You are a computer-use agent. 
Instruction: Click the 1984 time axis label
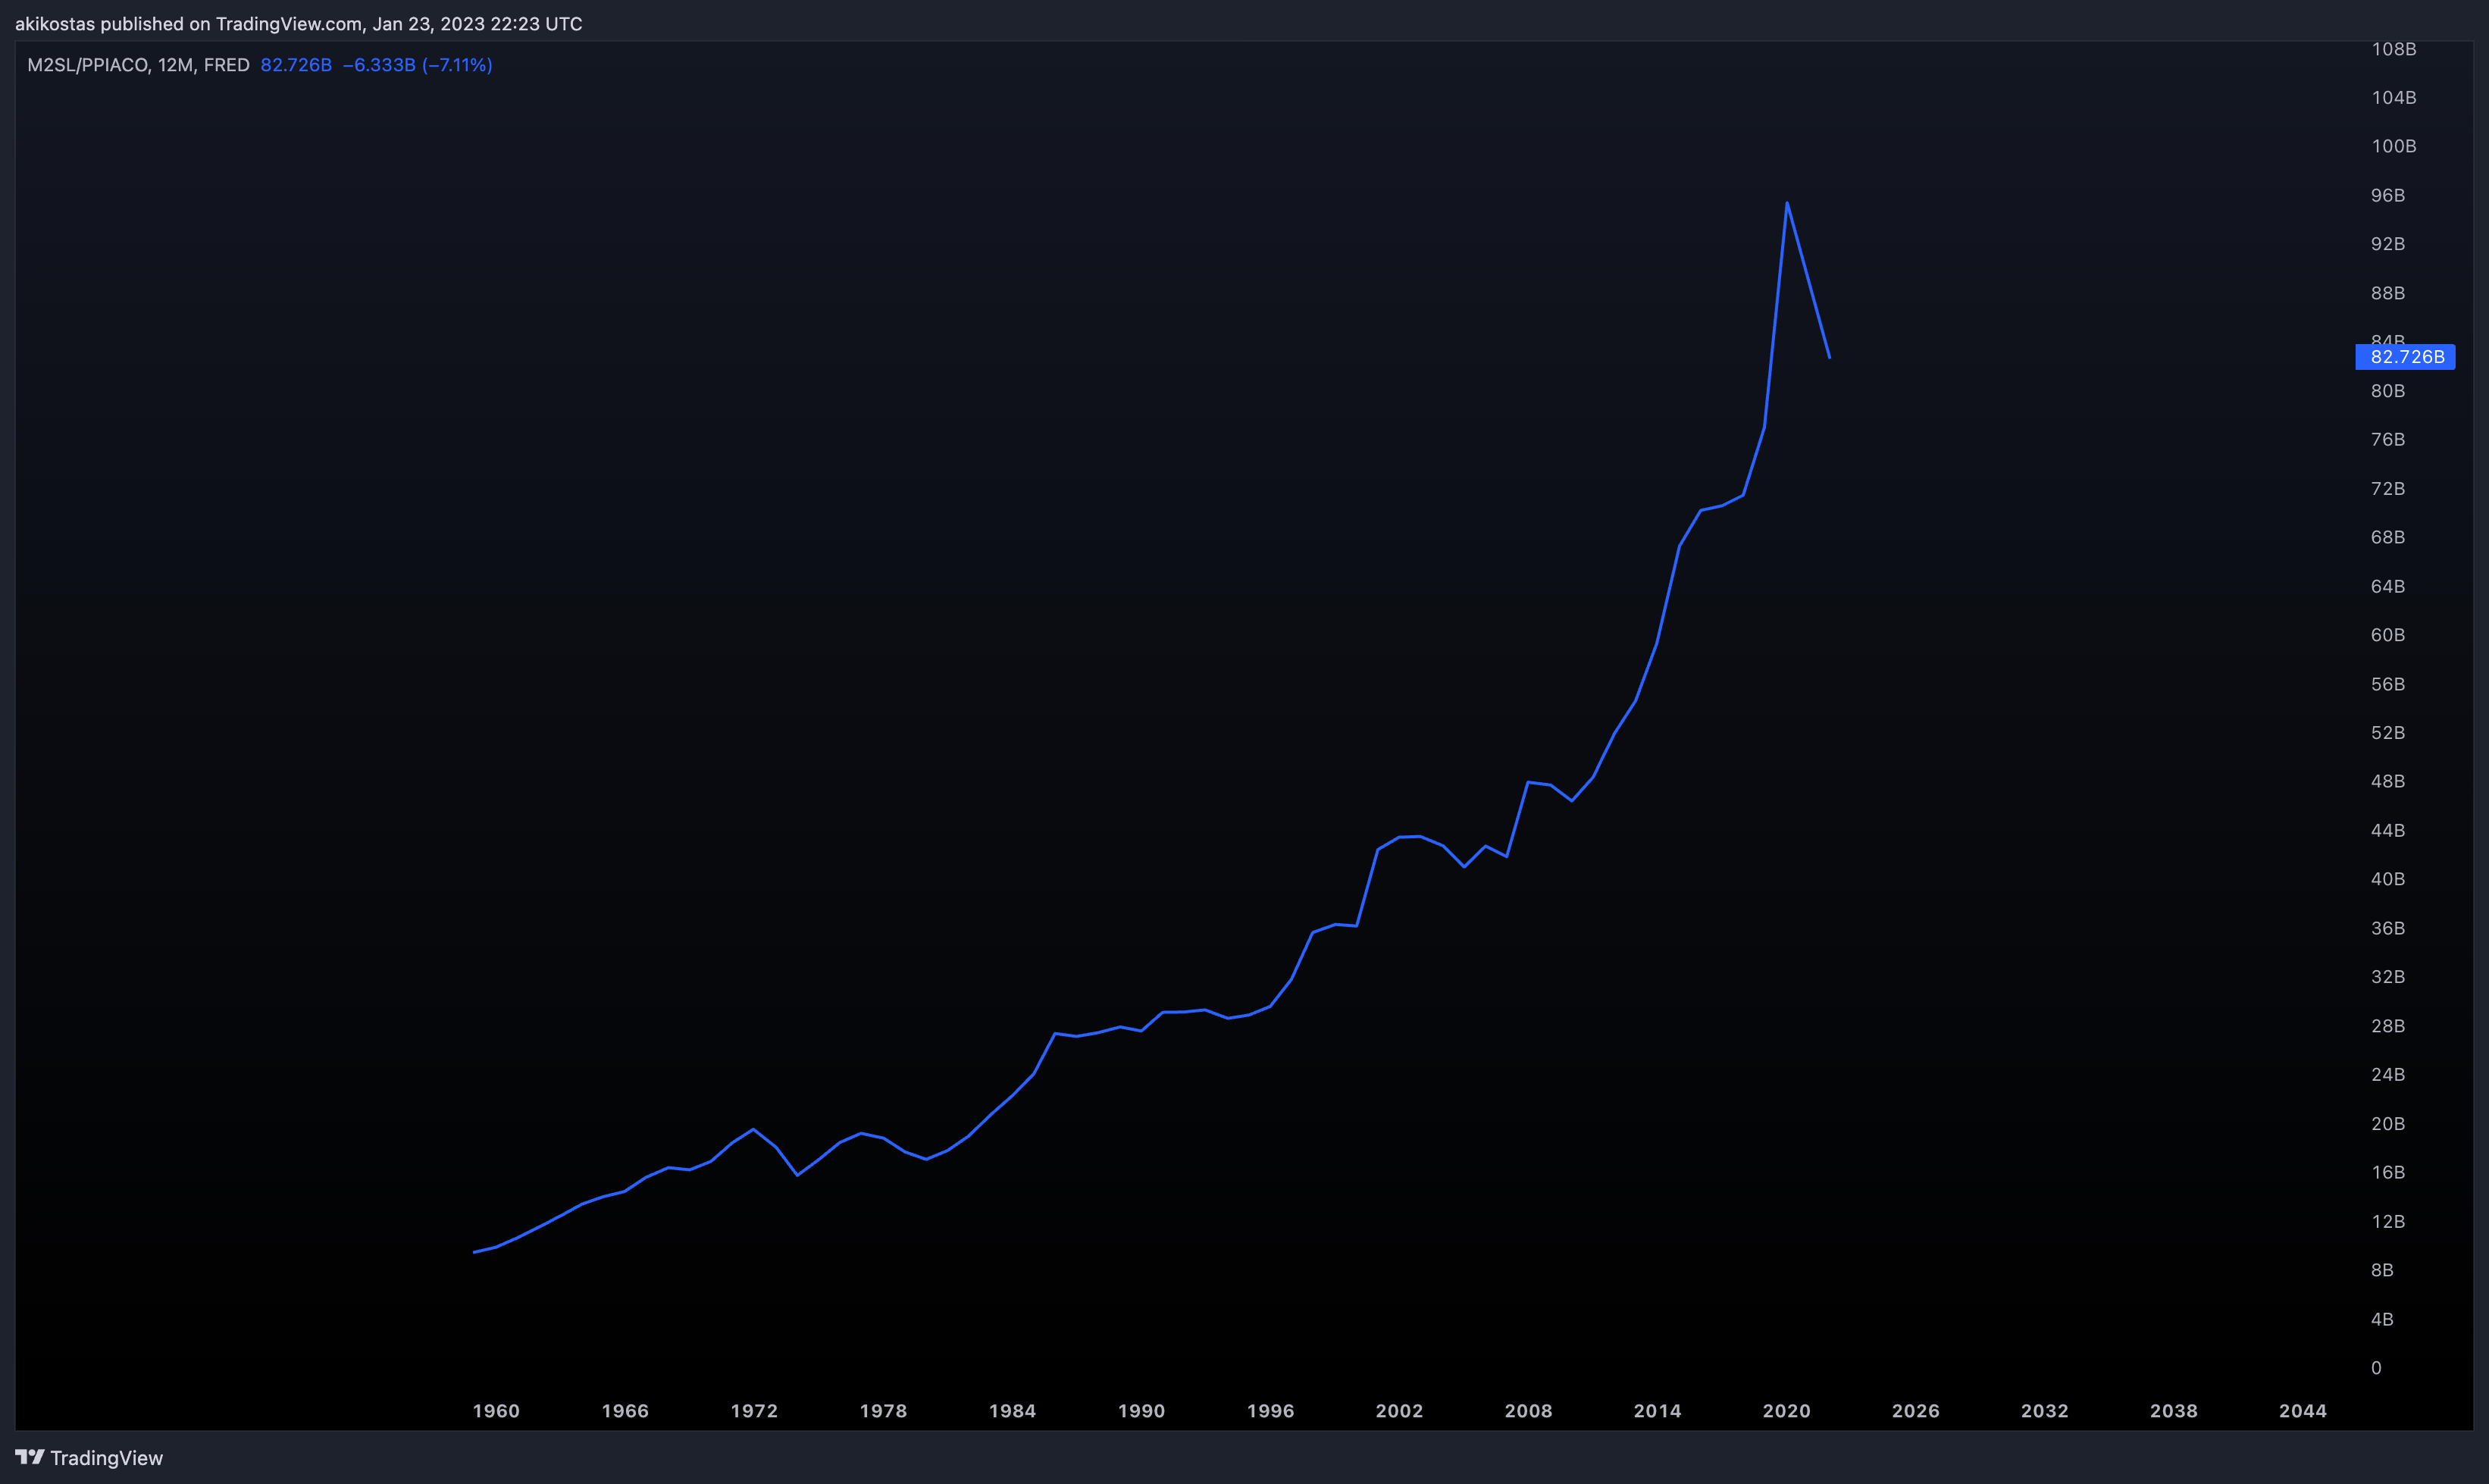1012,1411
